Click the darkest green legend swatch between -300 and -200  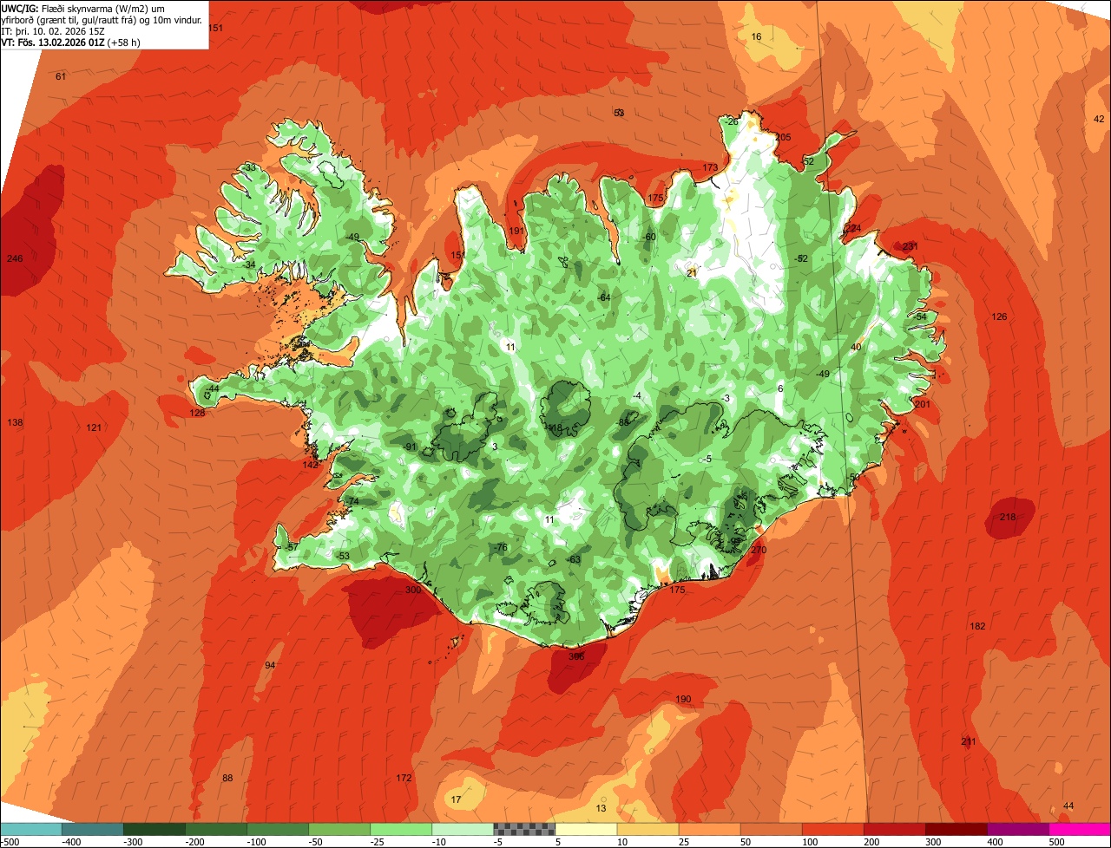[154, 829]
